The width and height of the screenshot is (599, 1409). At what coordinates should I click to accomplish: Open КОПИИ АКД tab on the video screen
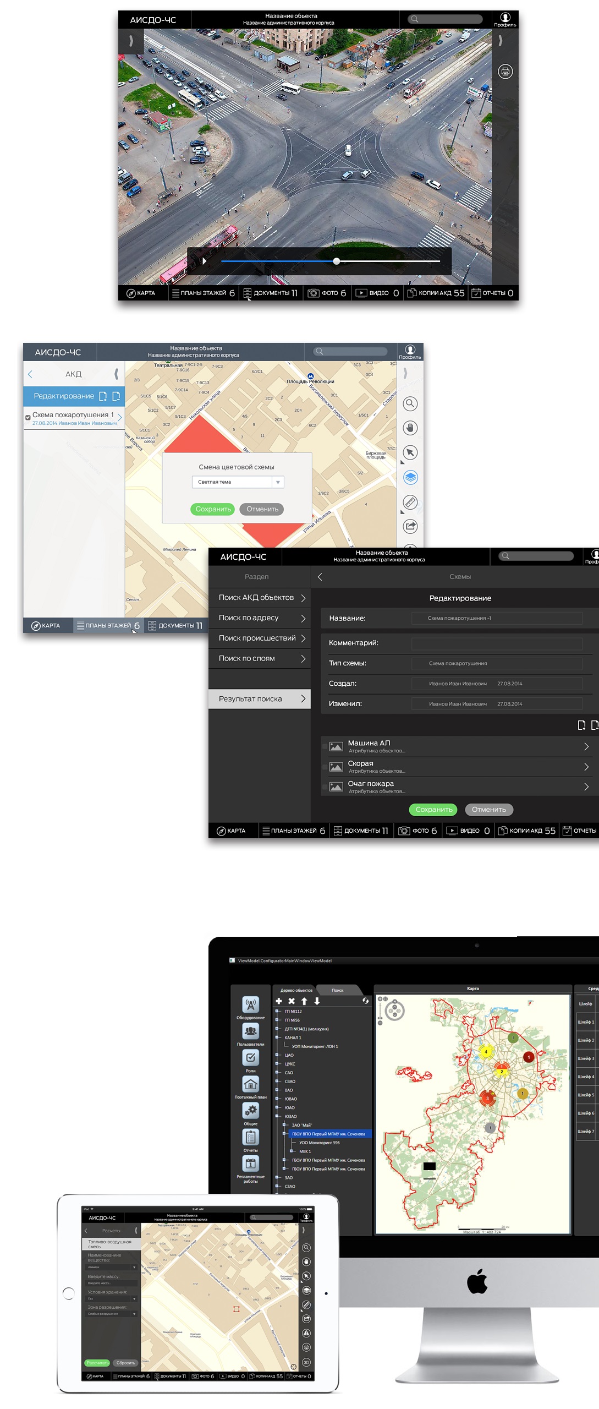436,293
